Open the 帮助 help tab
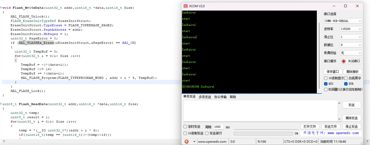Image resolution: width=370 pixels, height=145 pixels. pyautogui.click(x=233, y=97)
